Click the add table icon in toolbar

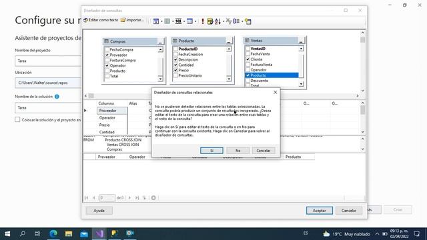coord(248,21)
